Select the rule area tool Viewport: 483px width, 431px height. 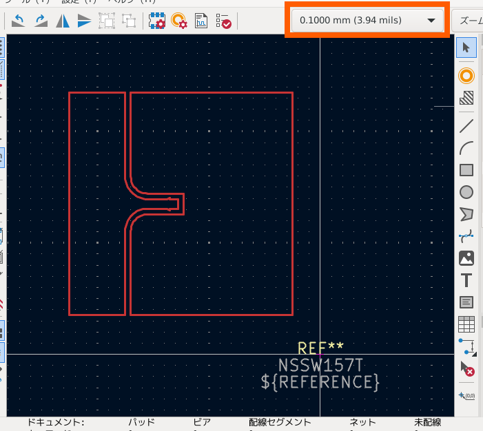(466, 98)
